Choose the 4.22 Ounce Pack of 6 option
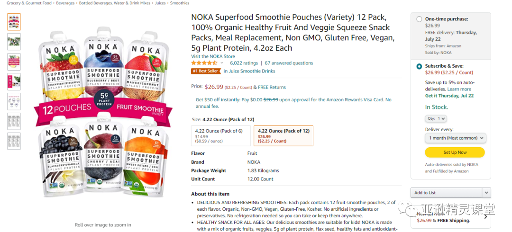 coord(221,136)
